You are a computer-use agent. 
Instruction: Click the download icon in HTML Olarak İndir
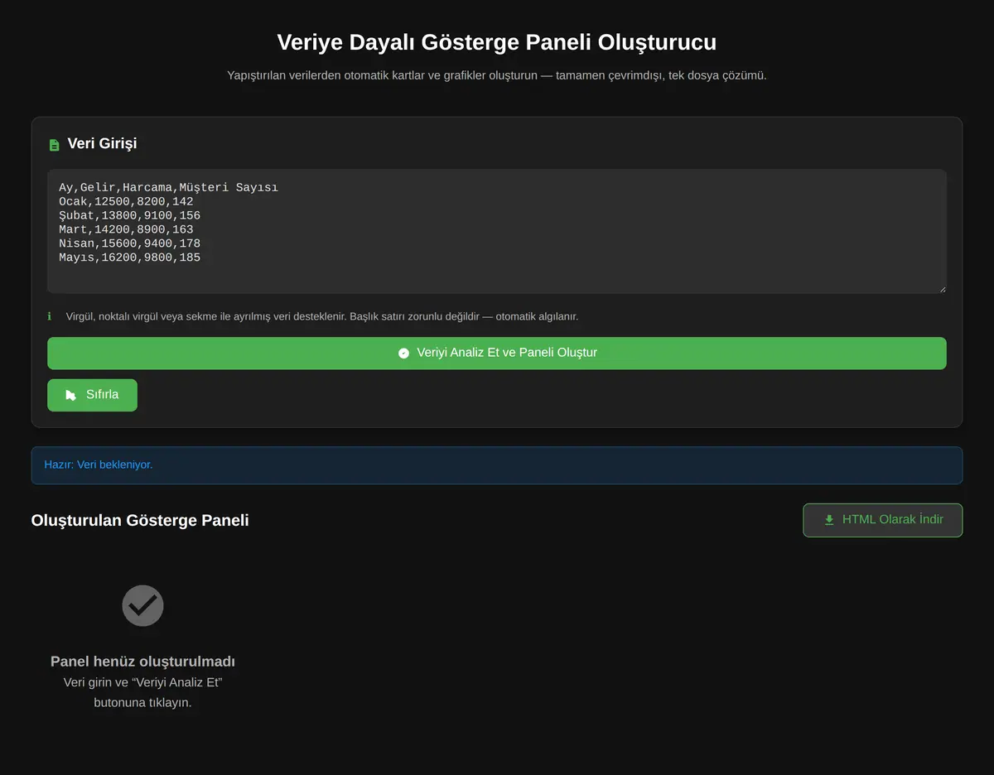click(x=829, y=520)
